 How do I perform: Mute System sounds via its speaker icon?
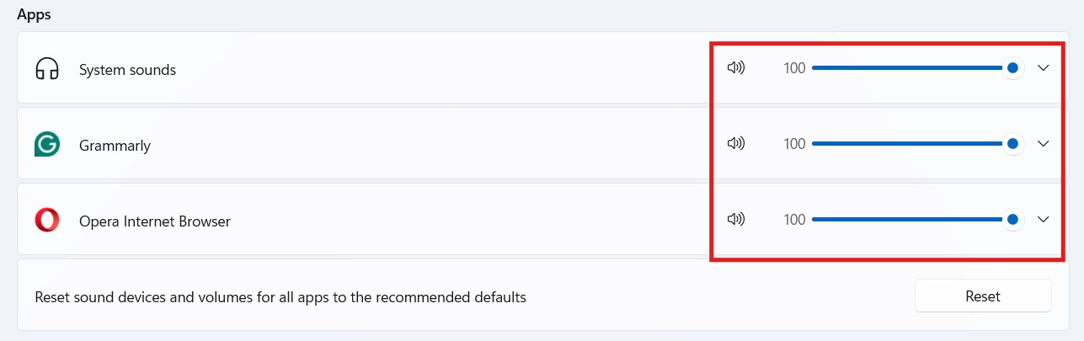click(736, 68)
